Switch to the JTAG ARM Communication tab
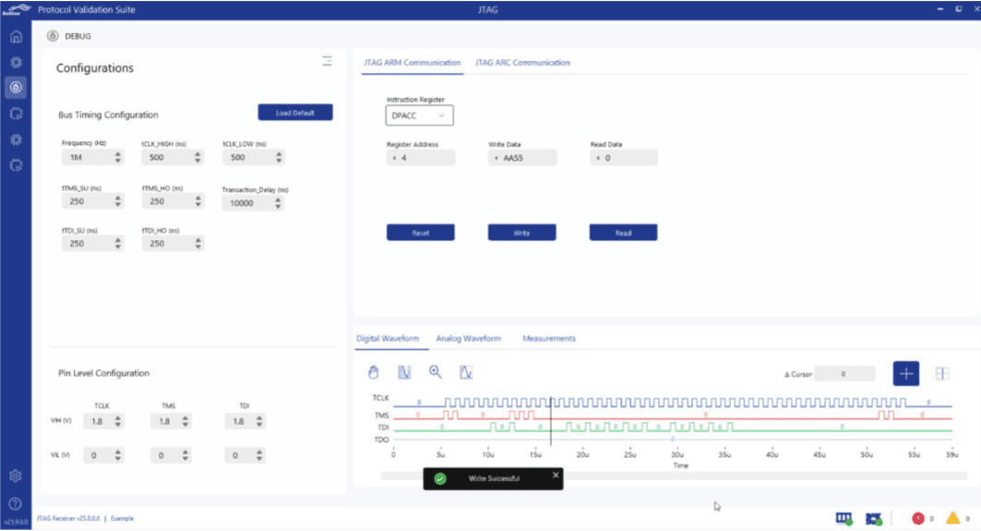This screenshot has width=981, height=531. coord(413,63)
